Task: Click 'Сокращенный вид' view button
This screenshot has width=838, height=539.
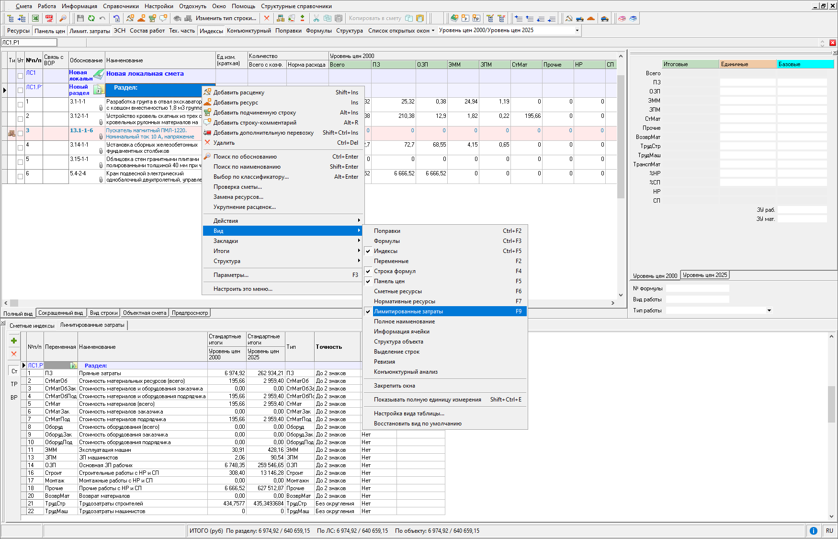Action: pyautogui.click(x=60, y=313)
